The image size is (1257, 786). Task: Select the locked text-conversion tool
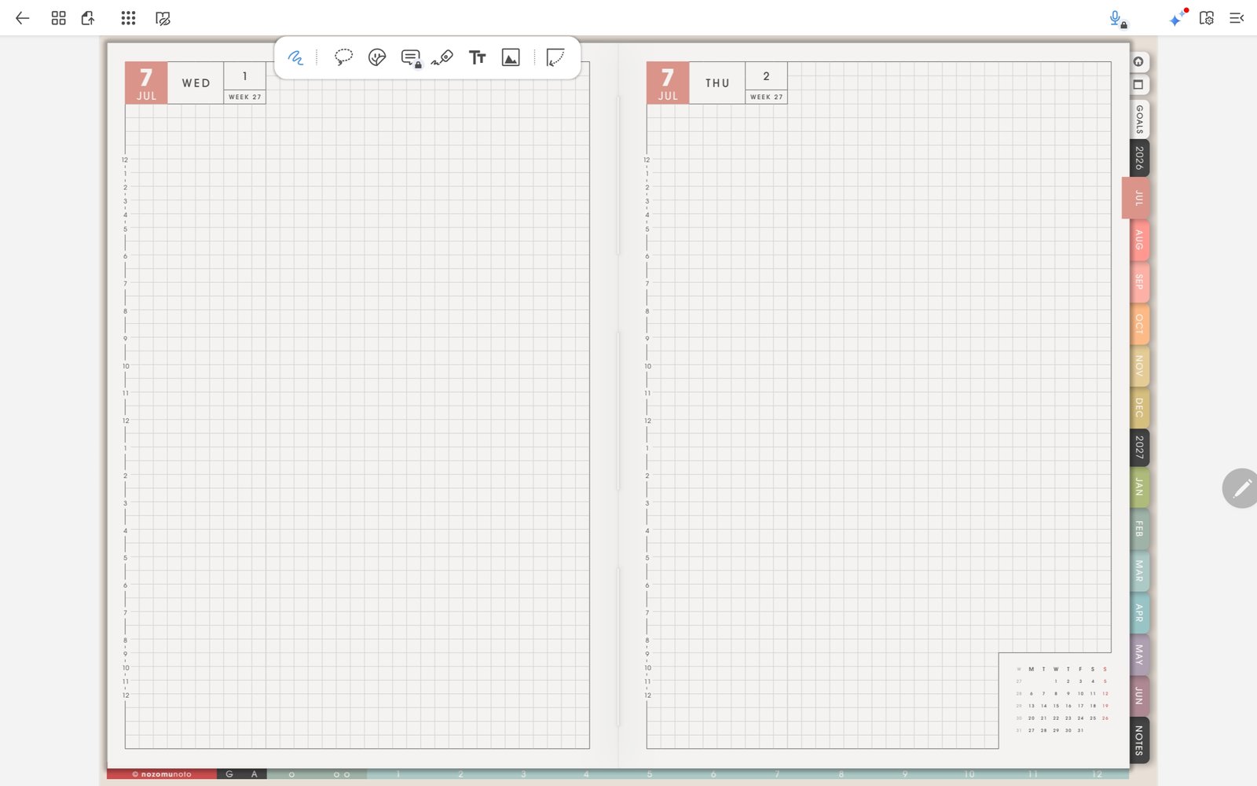pos(411,58)
